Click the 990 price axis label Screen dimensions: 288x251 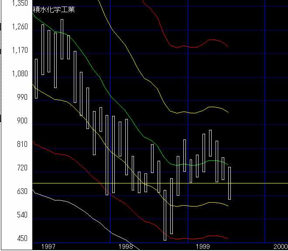pyautogui.click(x=22, y=98)
